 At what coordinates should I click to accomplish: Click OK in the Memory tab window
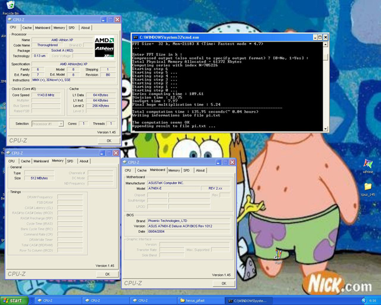click(107, 274)
